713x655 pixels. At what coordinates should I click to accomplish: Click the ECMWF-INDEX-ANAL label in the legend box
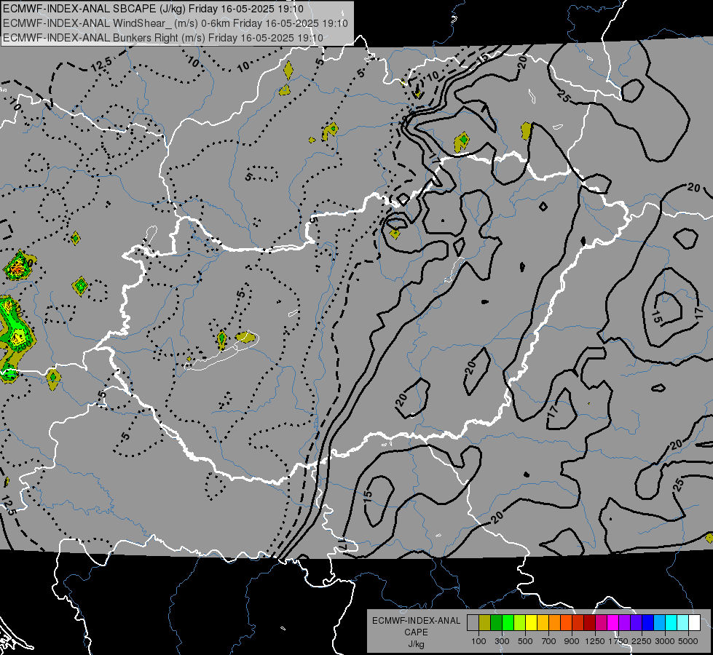416,621
